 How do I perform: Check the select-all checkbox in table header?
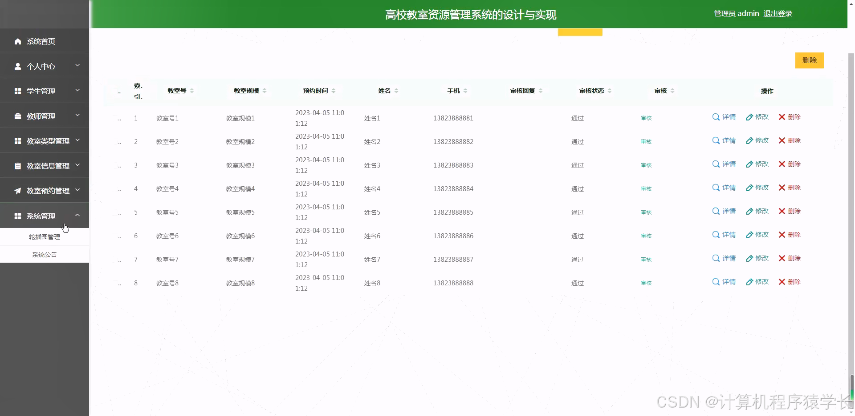(115, 91)
